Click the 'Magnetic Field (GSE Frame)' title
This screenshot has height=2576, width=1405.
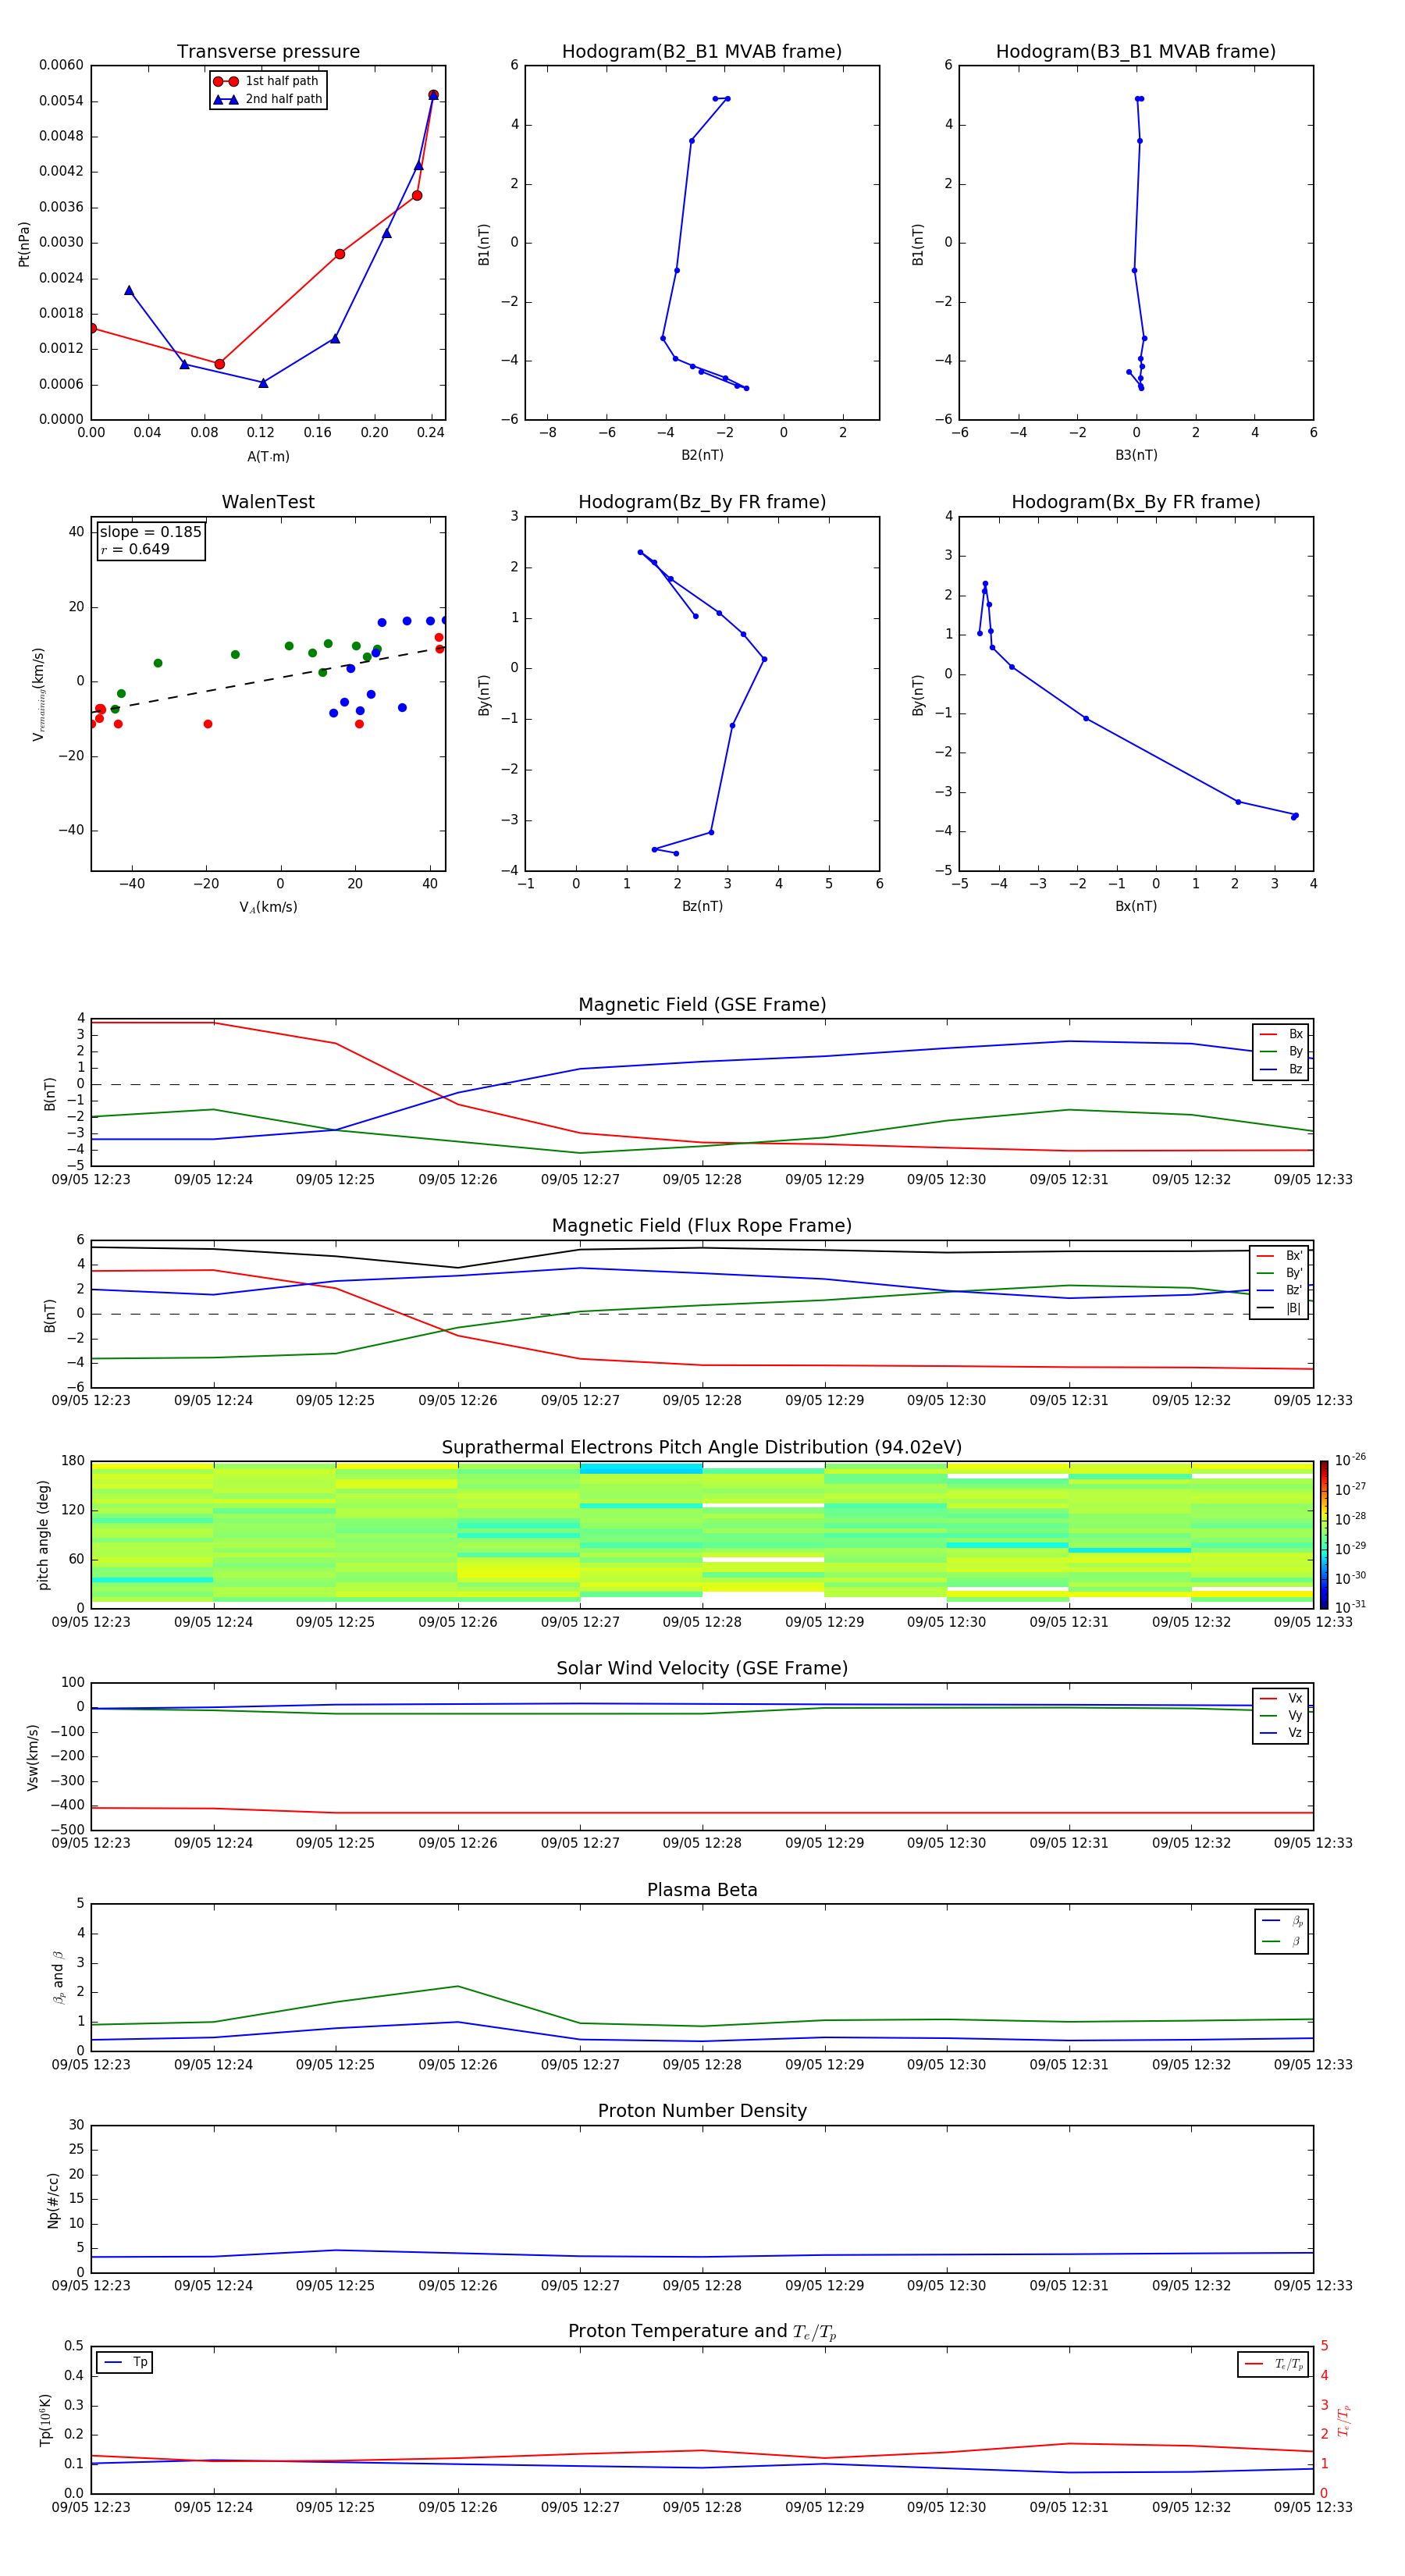point(702,1005)
